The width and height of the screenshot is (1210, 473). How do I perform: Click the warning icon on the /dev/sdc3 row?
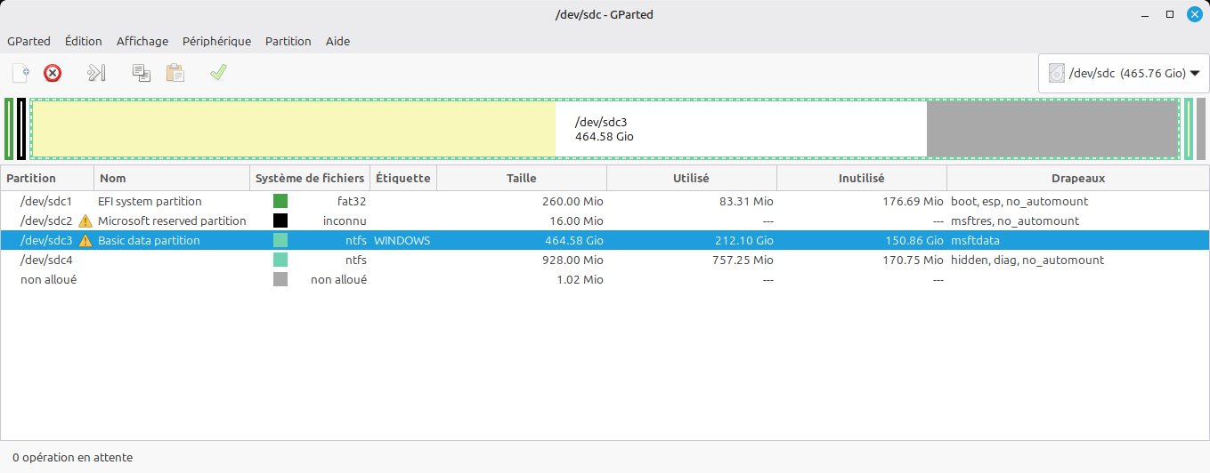[x=85, y=241]
